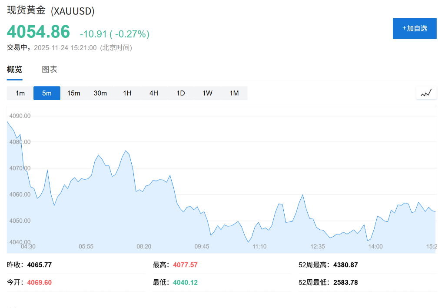This screenshot has width=445, height=308.
Task: Select the 30m timeframe
Action: (x=100, y=93)
